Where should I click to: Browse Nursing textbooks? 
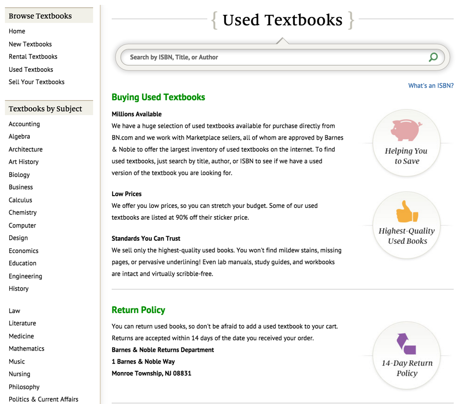[19, 374]
